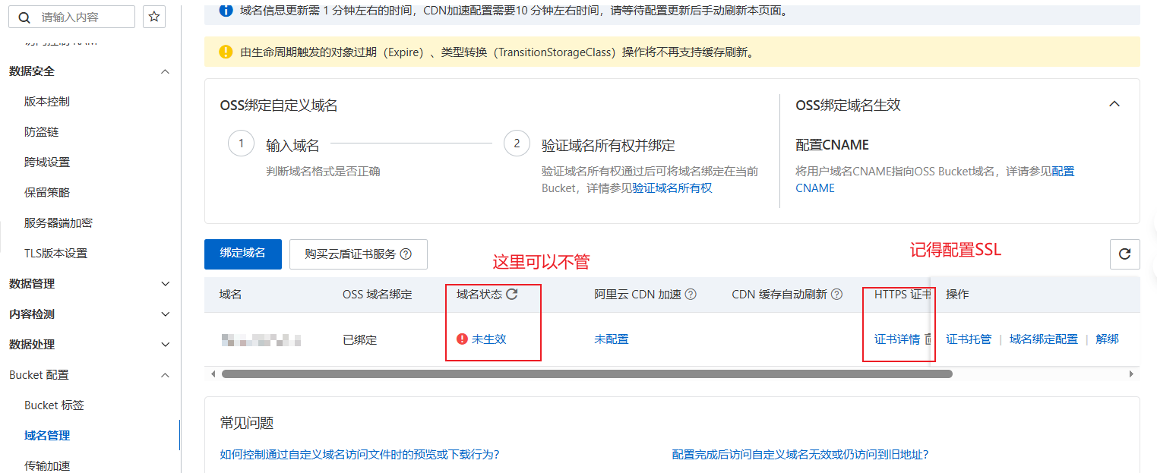The width and height of the screenshot is (1157, 473).
Task: Click help icon on 购买云盾证书服务 button
Action: pyautogui.click(x=406, y=254)
